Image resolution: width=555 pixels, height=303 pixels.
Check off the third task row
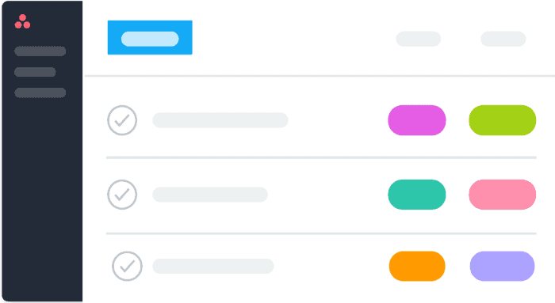[127, 266]
